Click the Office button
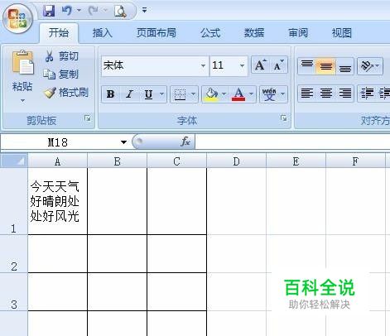This screenshot has height=336, width=390. [18, 19]
